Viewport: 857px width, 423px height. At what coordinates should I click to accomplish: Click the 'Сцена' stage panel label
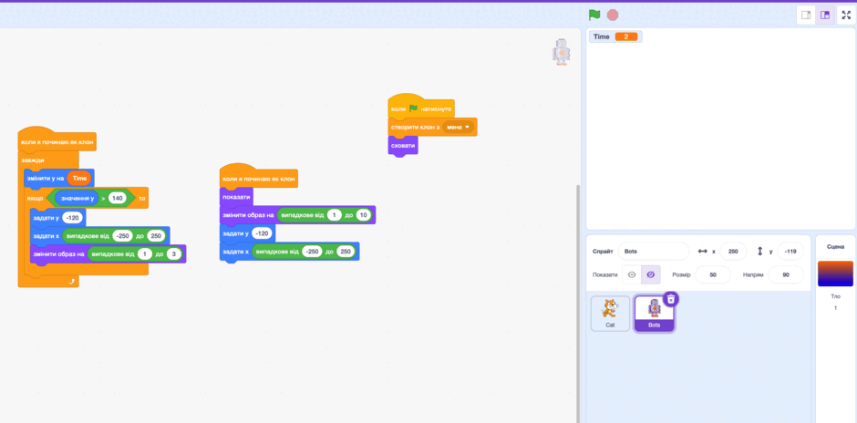click(x=835, y=246)
